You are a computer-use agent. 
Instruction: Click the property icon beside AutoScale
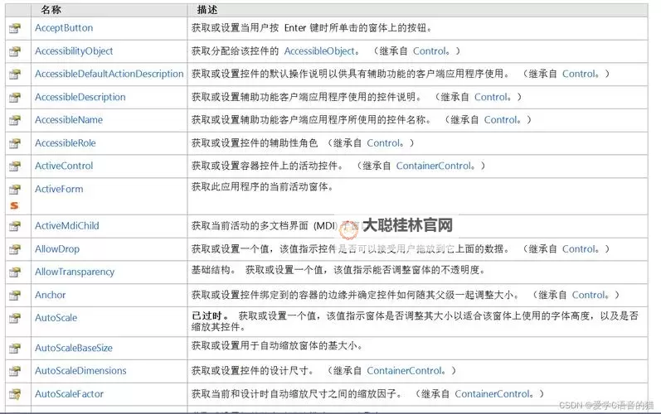(x=15, y=318)
